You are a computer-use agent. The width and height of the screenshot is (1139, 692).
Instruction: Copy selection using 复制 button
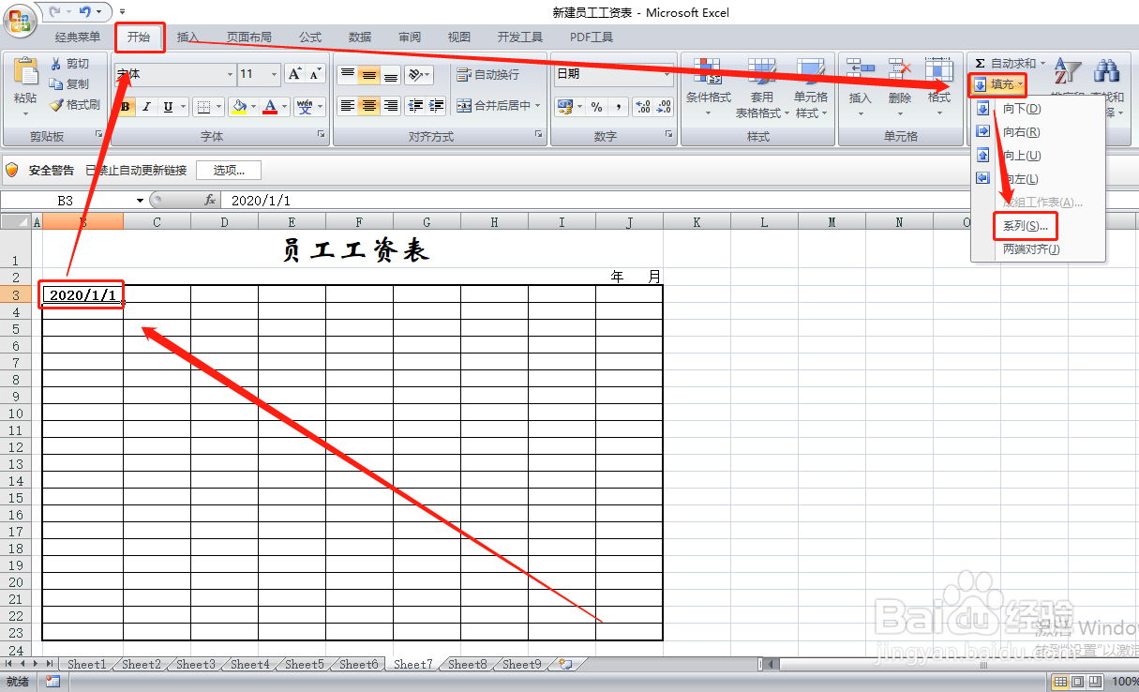pyautogui.click(x=70, y=84)
